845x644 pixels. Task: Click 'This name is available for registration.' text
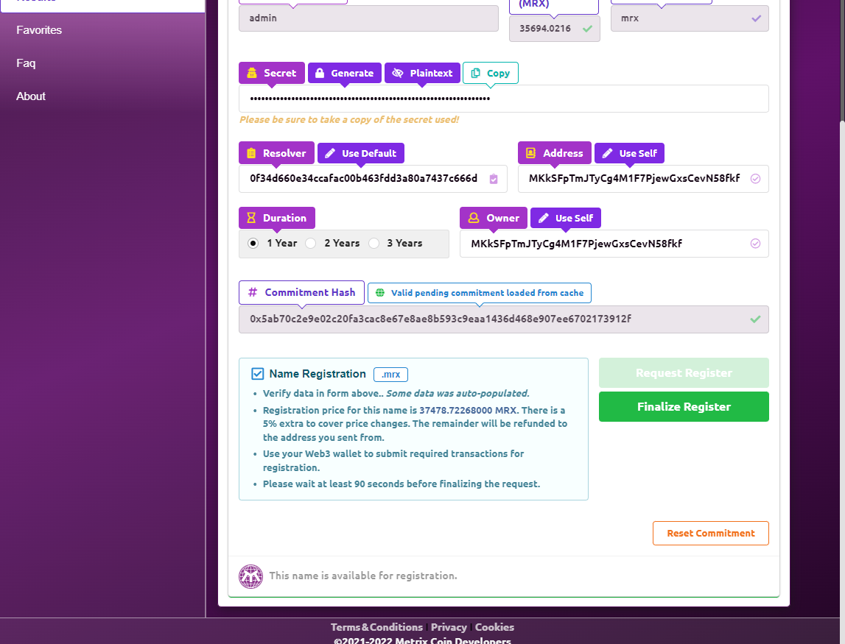click(363, 576)
